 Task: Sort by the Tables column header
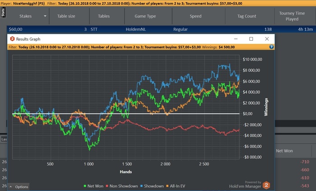pos(104,16)
